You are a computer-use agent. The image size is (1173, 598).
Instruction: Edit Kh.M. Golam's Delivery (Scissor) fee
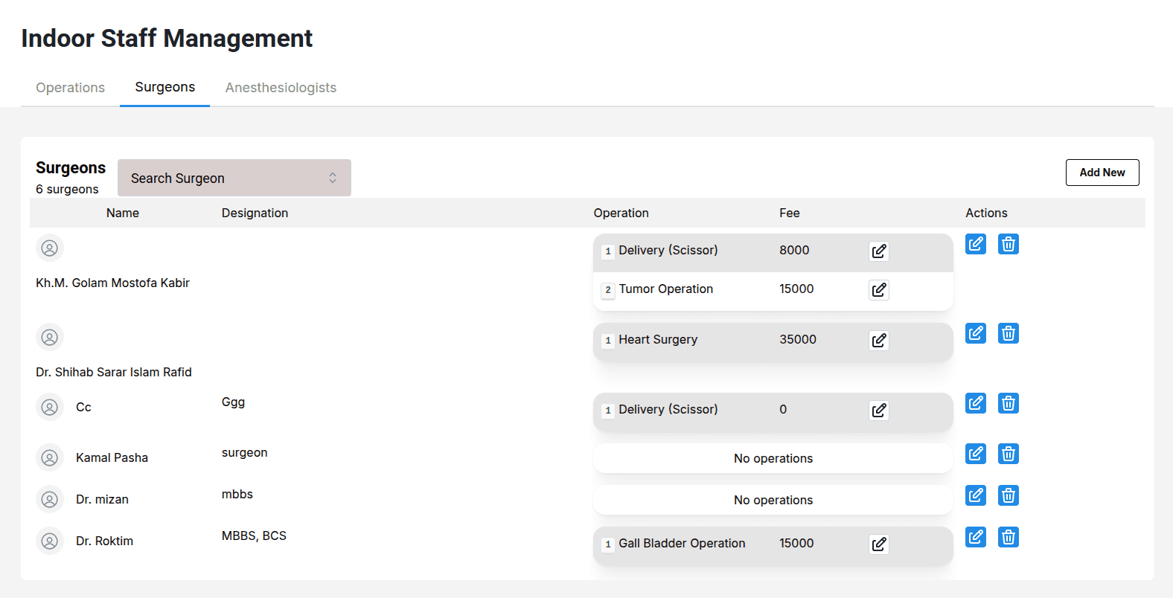878,251
